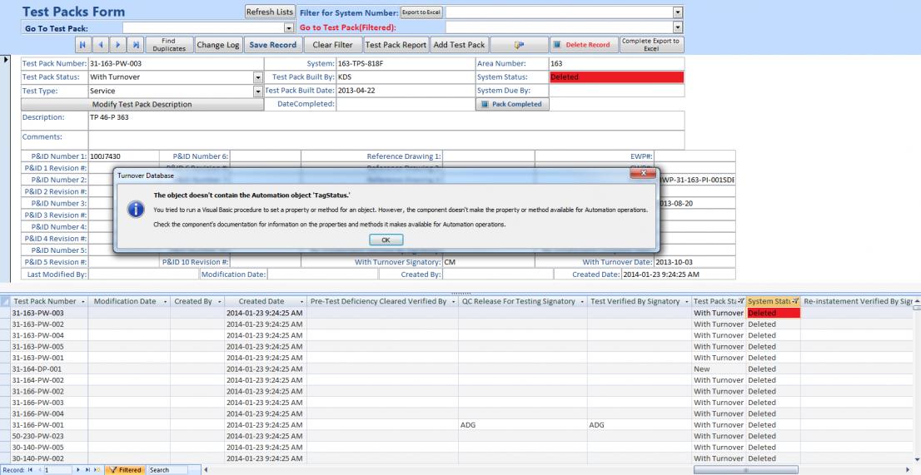
Task: Click the New cell in Test Pack Status column
Action: (719, 369)
